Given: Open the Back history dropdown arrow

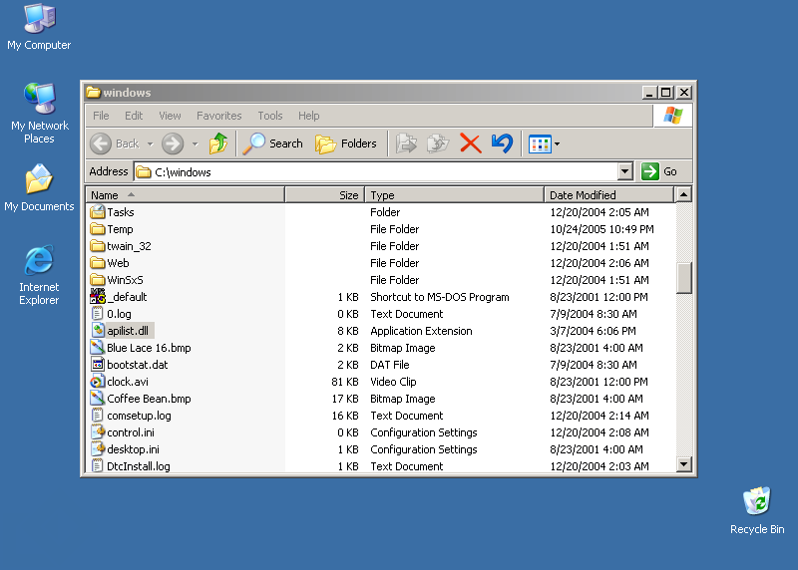Looking at the screenshot, I should point(150,143).
